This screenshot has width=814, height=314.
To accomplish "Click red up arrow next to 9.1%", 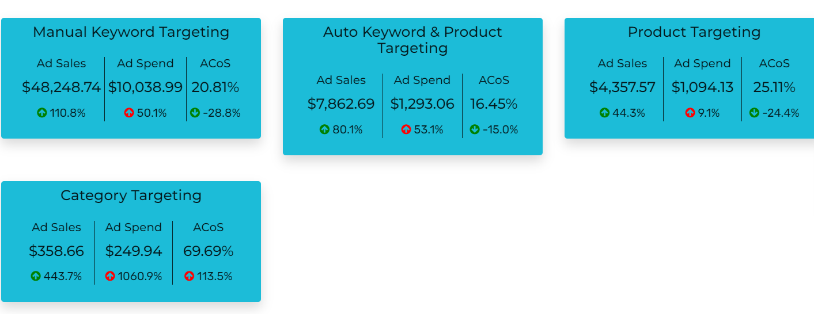I will point(690,113).
